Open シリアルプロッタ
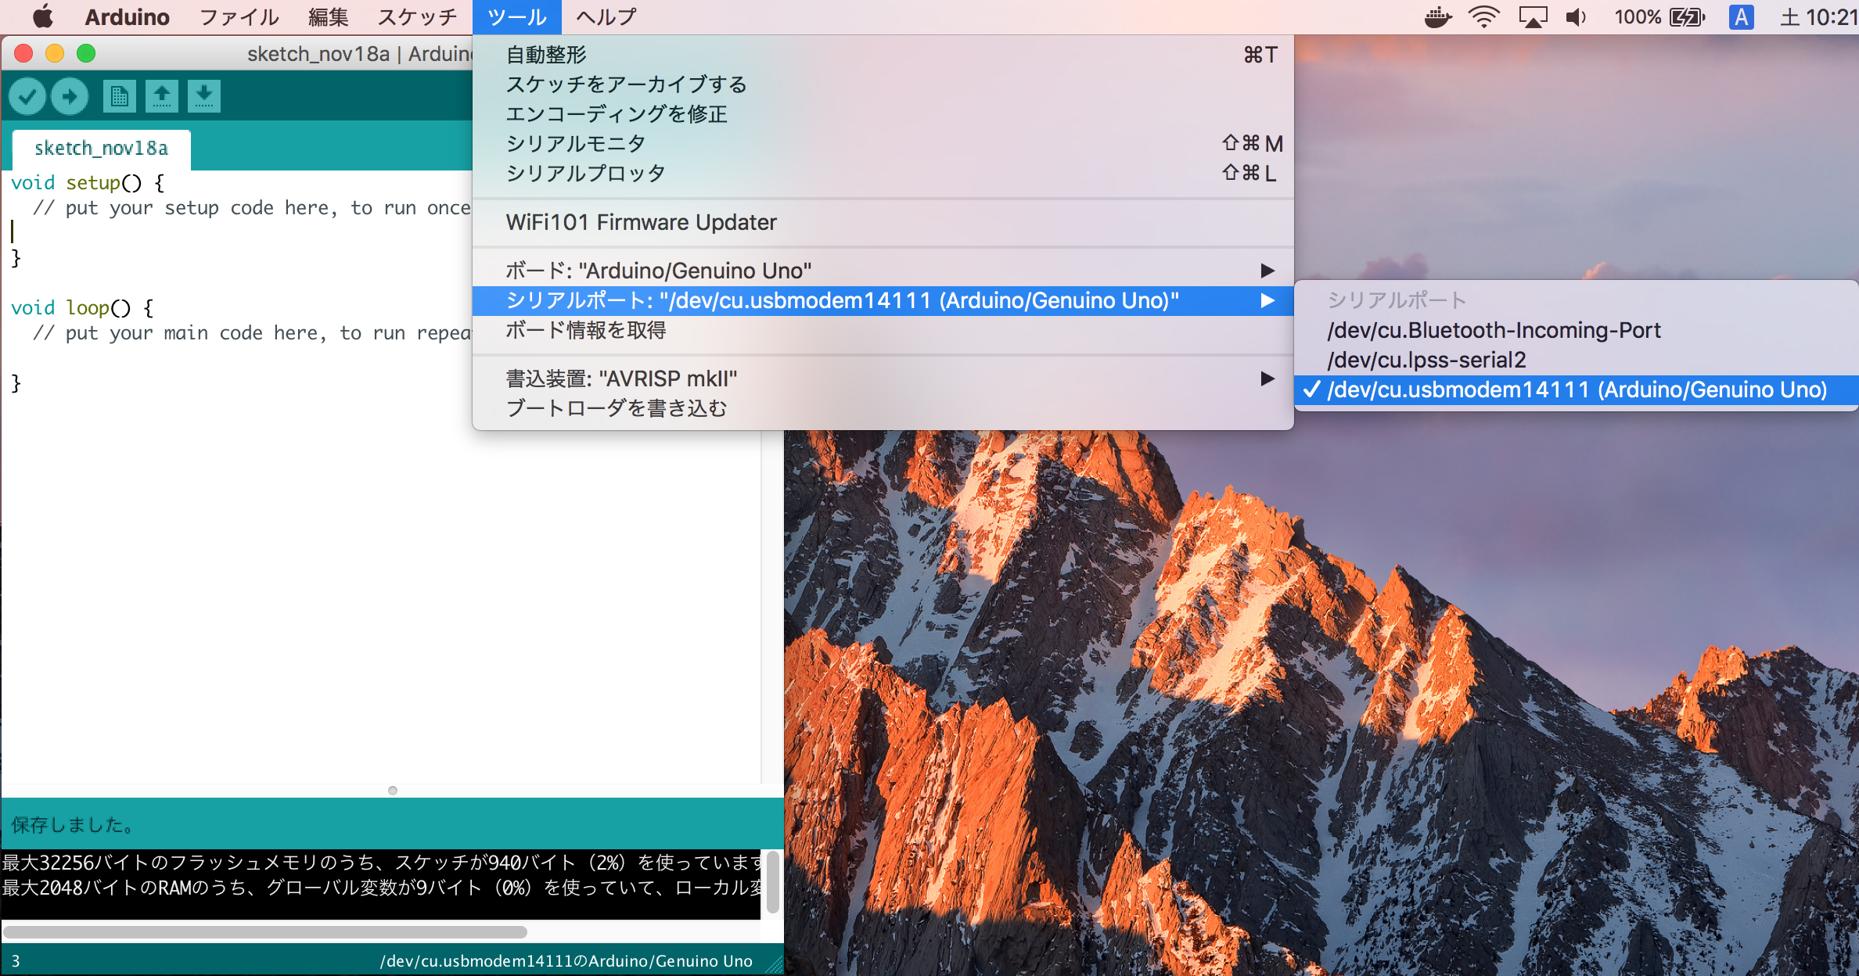The height and width of the screenshot is (976, 1859). pyautogui.click(x=883, y=174)
